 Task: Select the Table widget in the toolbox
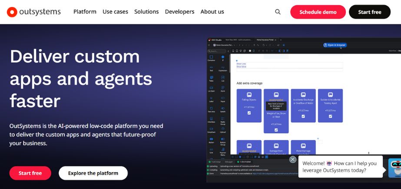tap(211, 79)
